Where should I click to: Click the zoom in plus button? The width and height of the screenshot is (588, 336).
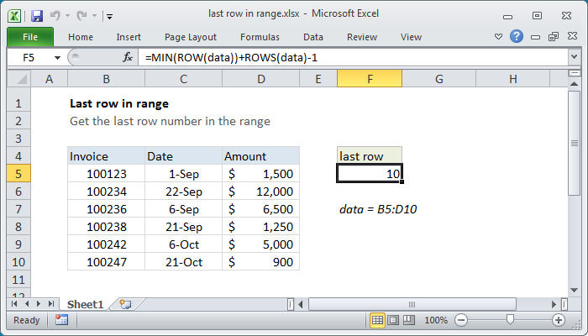(558, 320)
